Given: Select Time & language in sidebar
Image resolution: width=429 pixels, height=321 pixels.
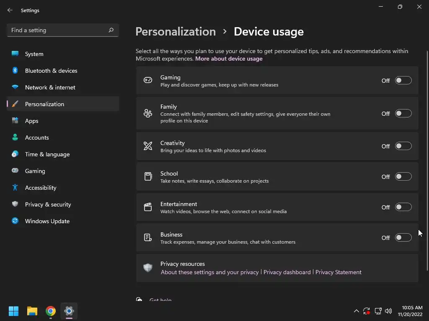Looking at the screenshot, I should pos(47,154).
